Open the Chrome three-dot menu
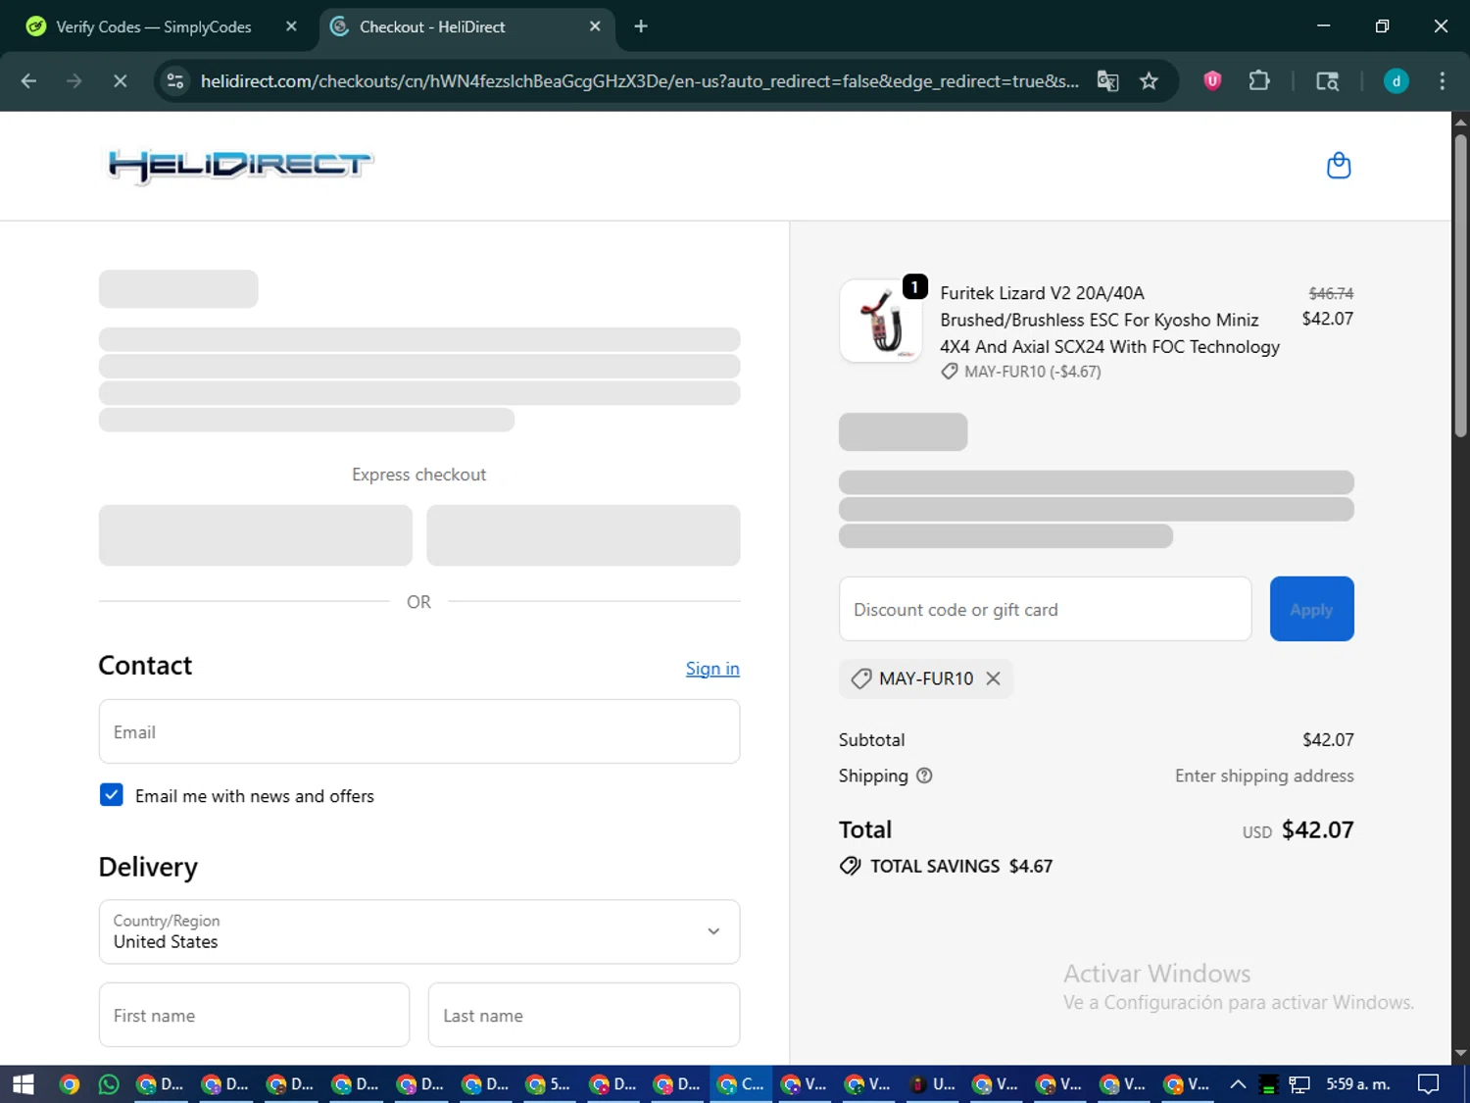Viewport: 1470px width, 1103px height. (1442, 81)
